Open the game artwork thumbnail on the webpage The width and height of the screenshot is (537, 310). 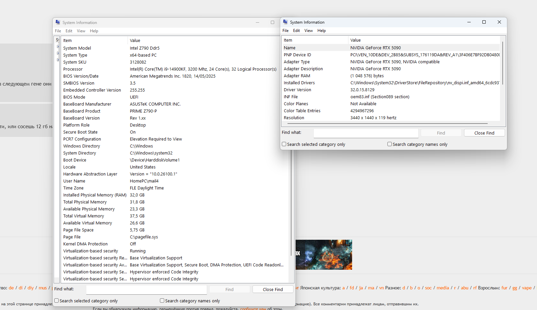(323, 255)
